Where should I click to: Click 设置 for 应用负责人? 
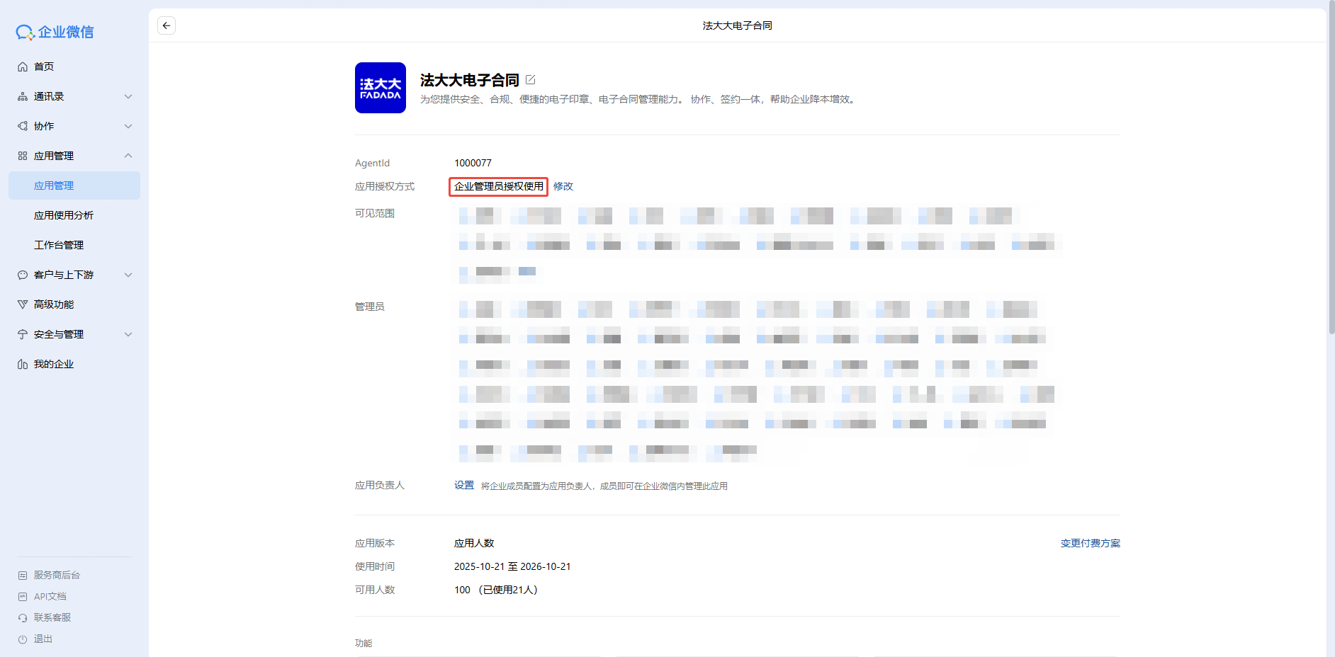tap(464, 485)
